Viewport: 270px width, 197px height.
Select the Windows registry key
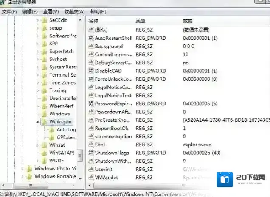pyautogui.click(x=60, y=114)
